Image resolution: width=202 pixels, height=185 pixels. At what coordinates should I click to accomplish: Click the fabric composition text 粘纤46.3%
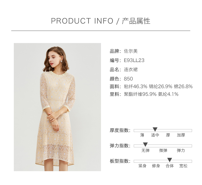(x=136, y=86)
